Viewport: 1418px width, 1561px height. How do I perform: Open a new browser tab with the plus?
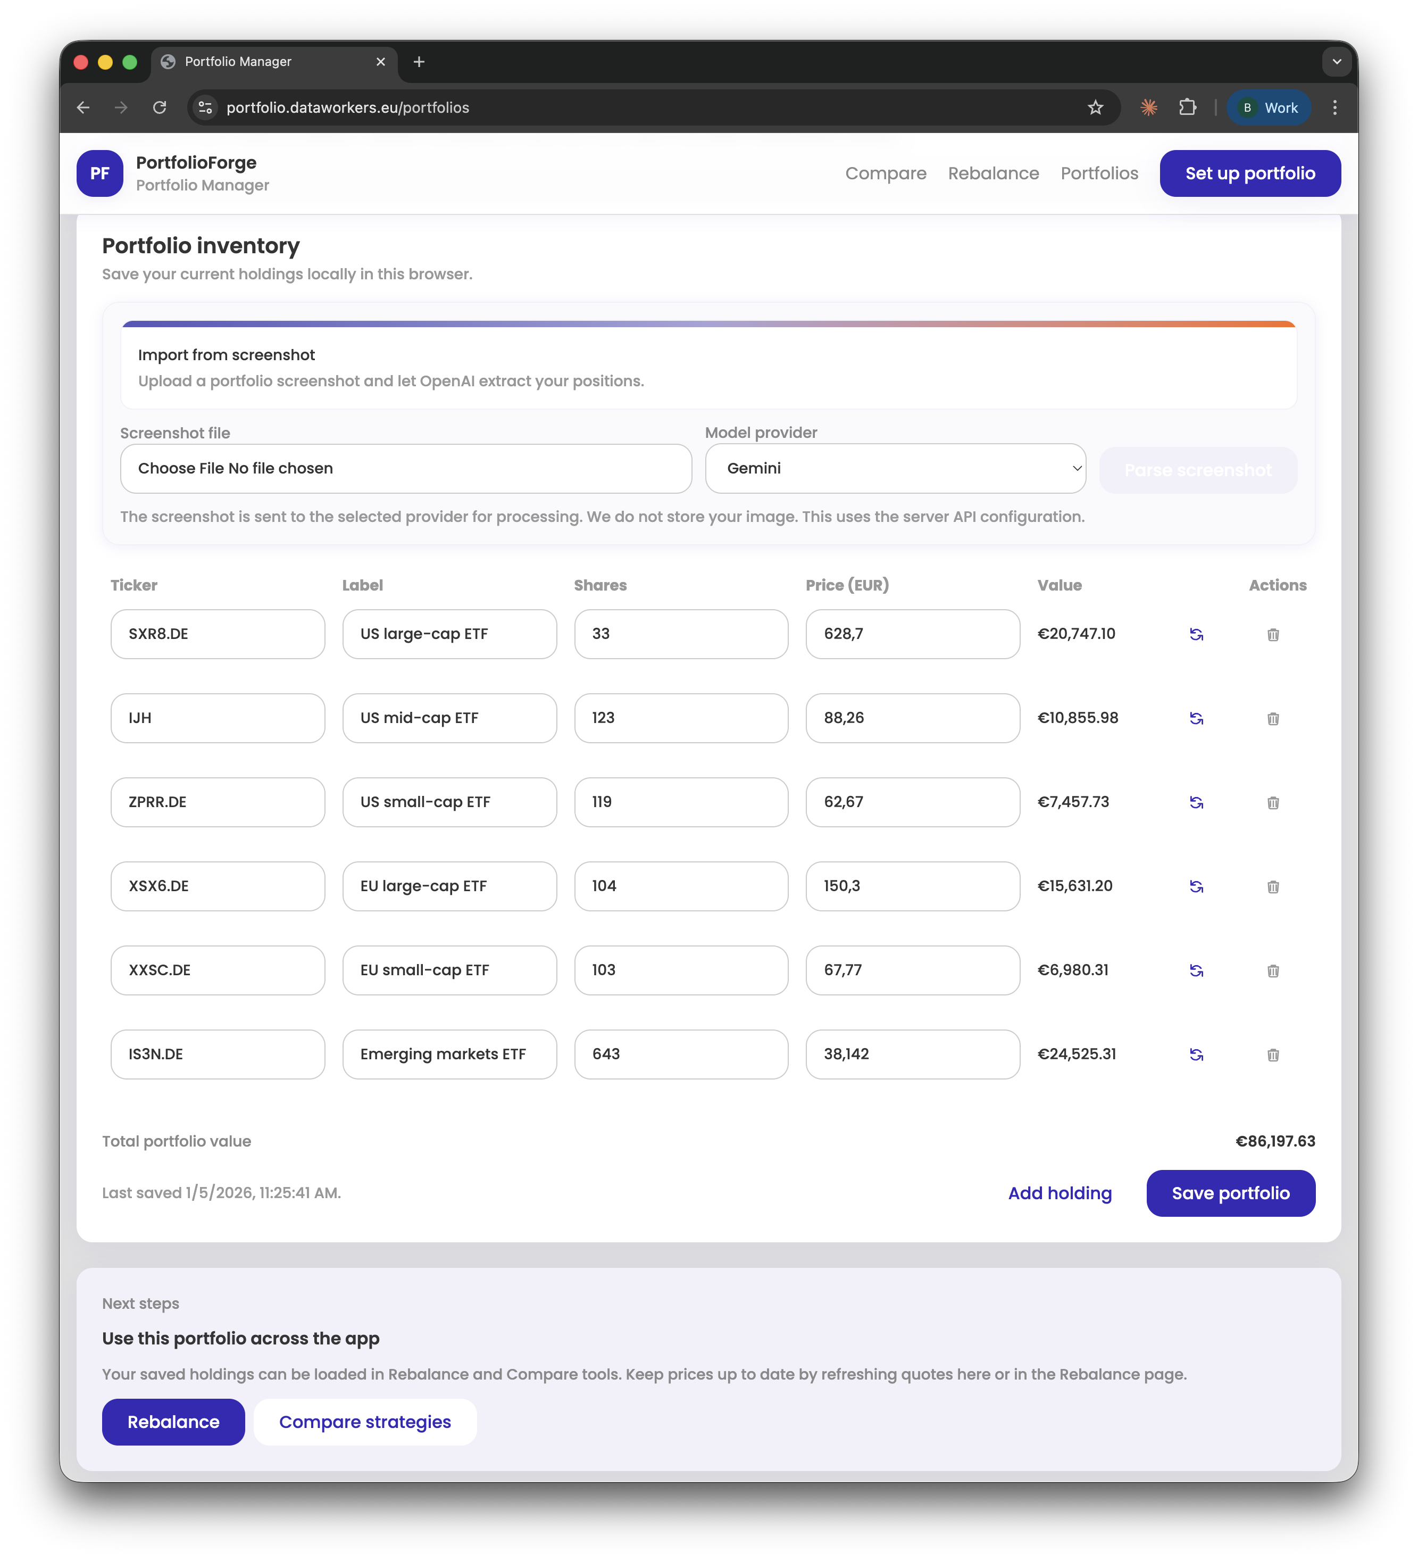tap(419, 62)
